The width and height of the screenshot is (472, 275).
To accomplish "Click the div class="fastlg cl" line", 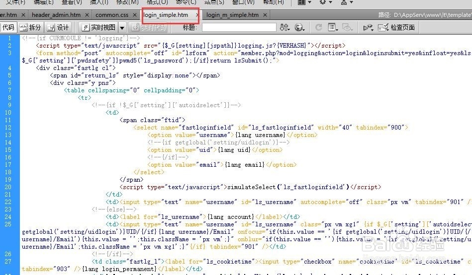I will pos(76,68).
